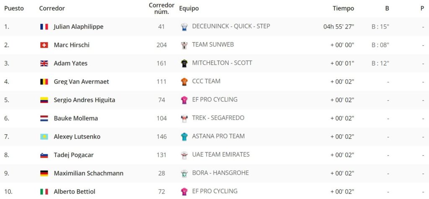Select the TREK - SEGAFREDO team name

click(x=218, y=118)
